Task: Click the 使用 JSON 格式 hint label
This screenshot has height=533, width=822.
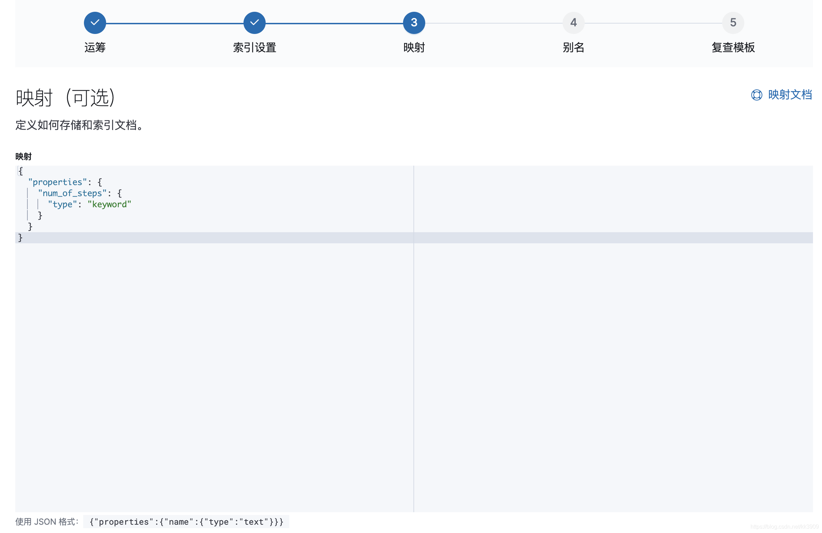Action: (x=47, y=522)
